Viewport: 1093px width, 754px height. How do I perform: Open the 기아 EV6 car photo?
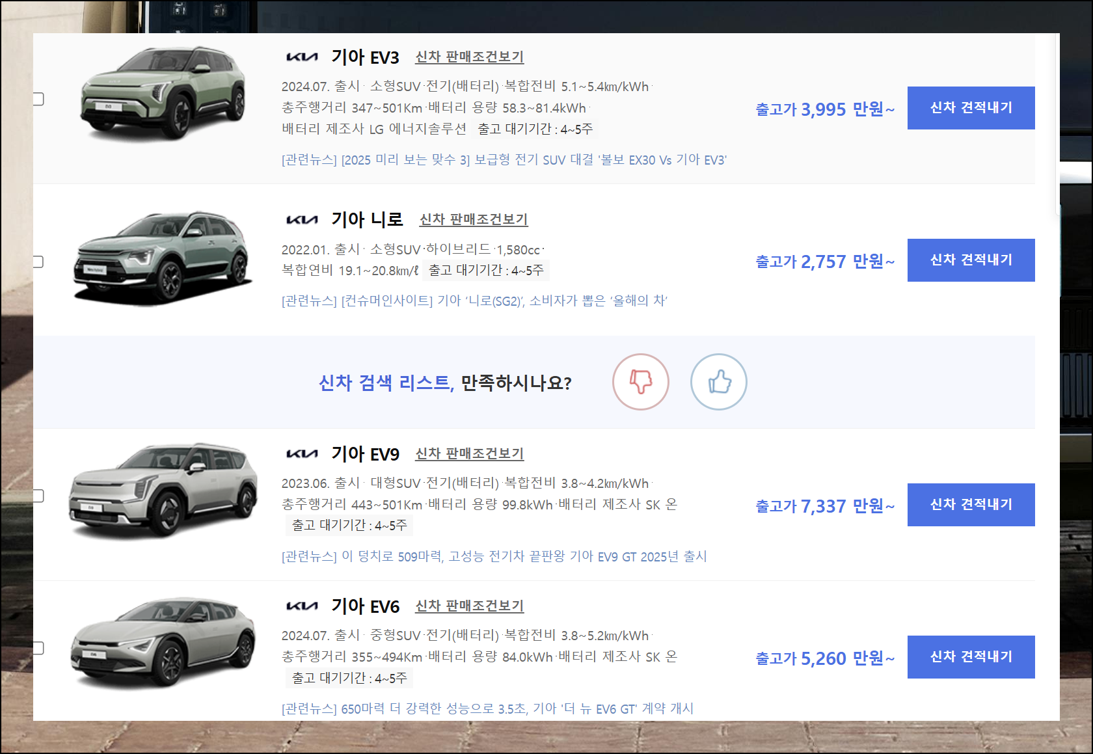[163, 643]
